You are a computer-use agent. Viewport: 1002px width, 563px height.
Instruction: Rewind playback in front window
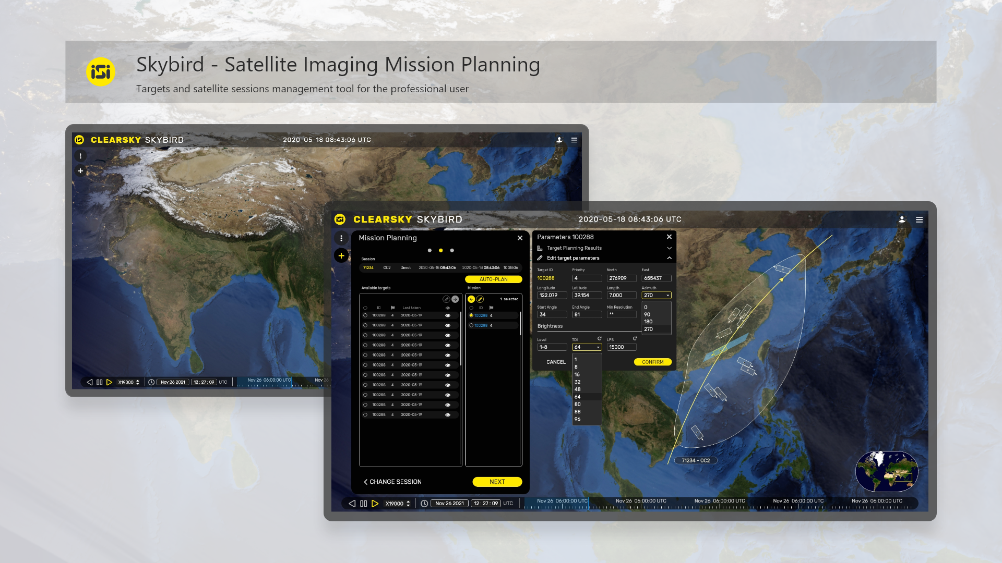352,504
